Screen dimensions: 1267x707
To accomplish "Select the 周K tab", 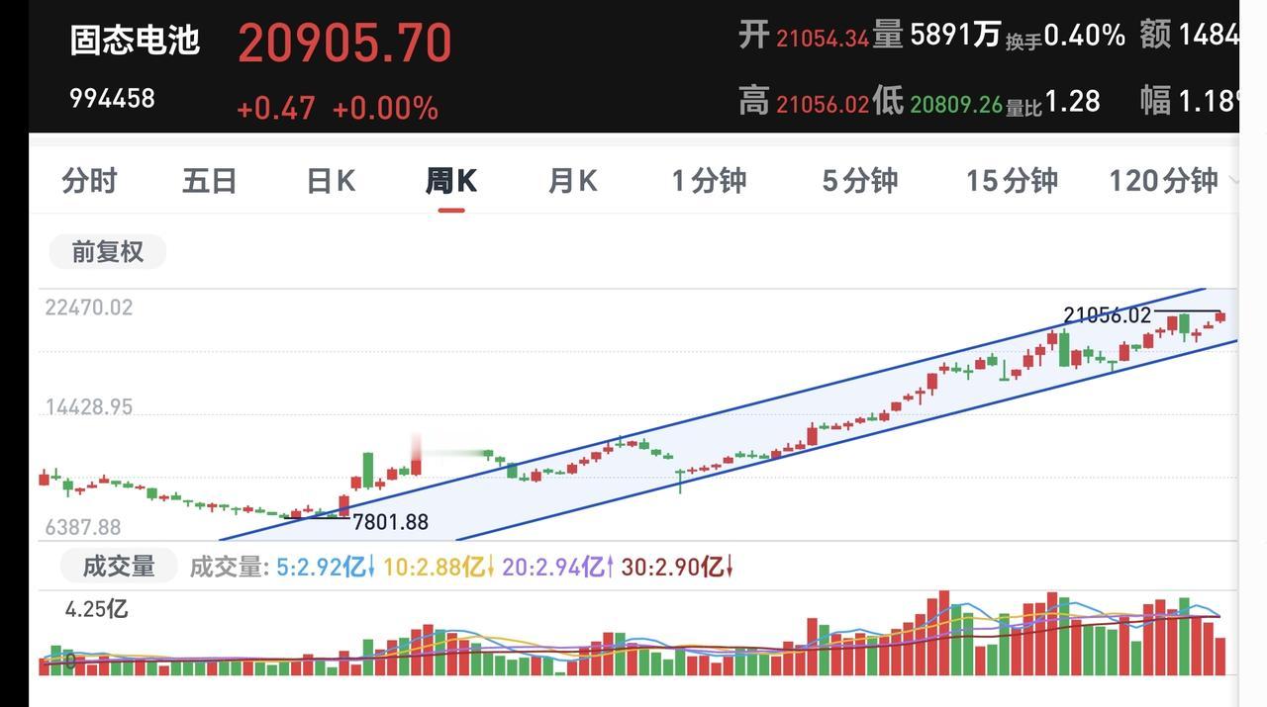I will coord(451,181).
